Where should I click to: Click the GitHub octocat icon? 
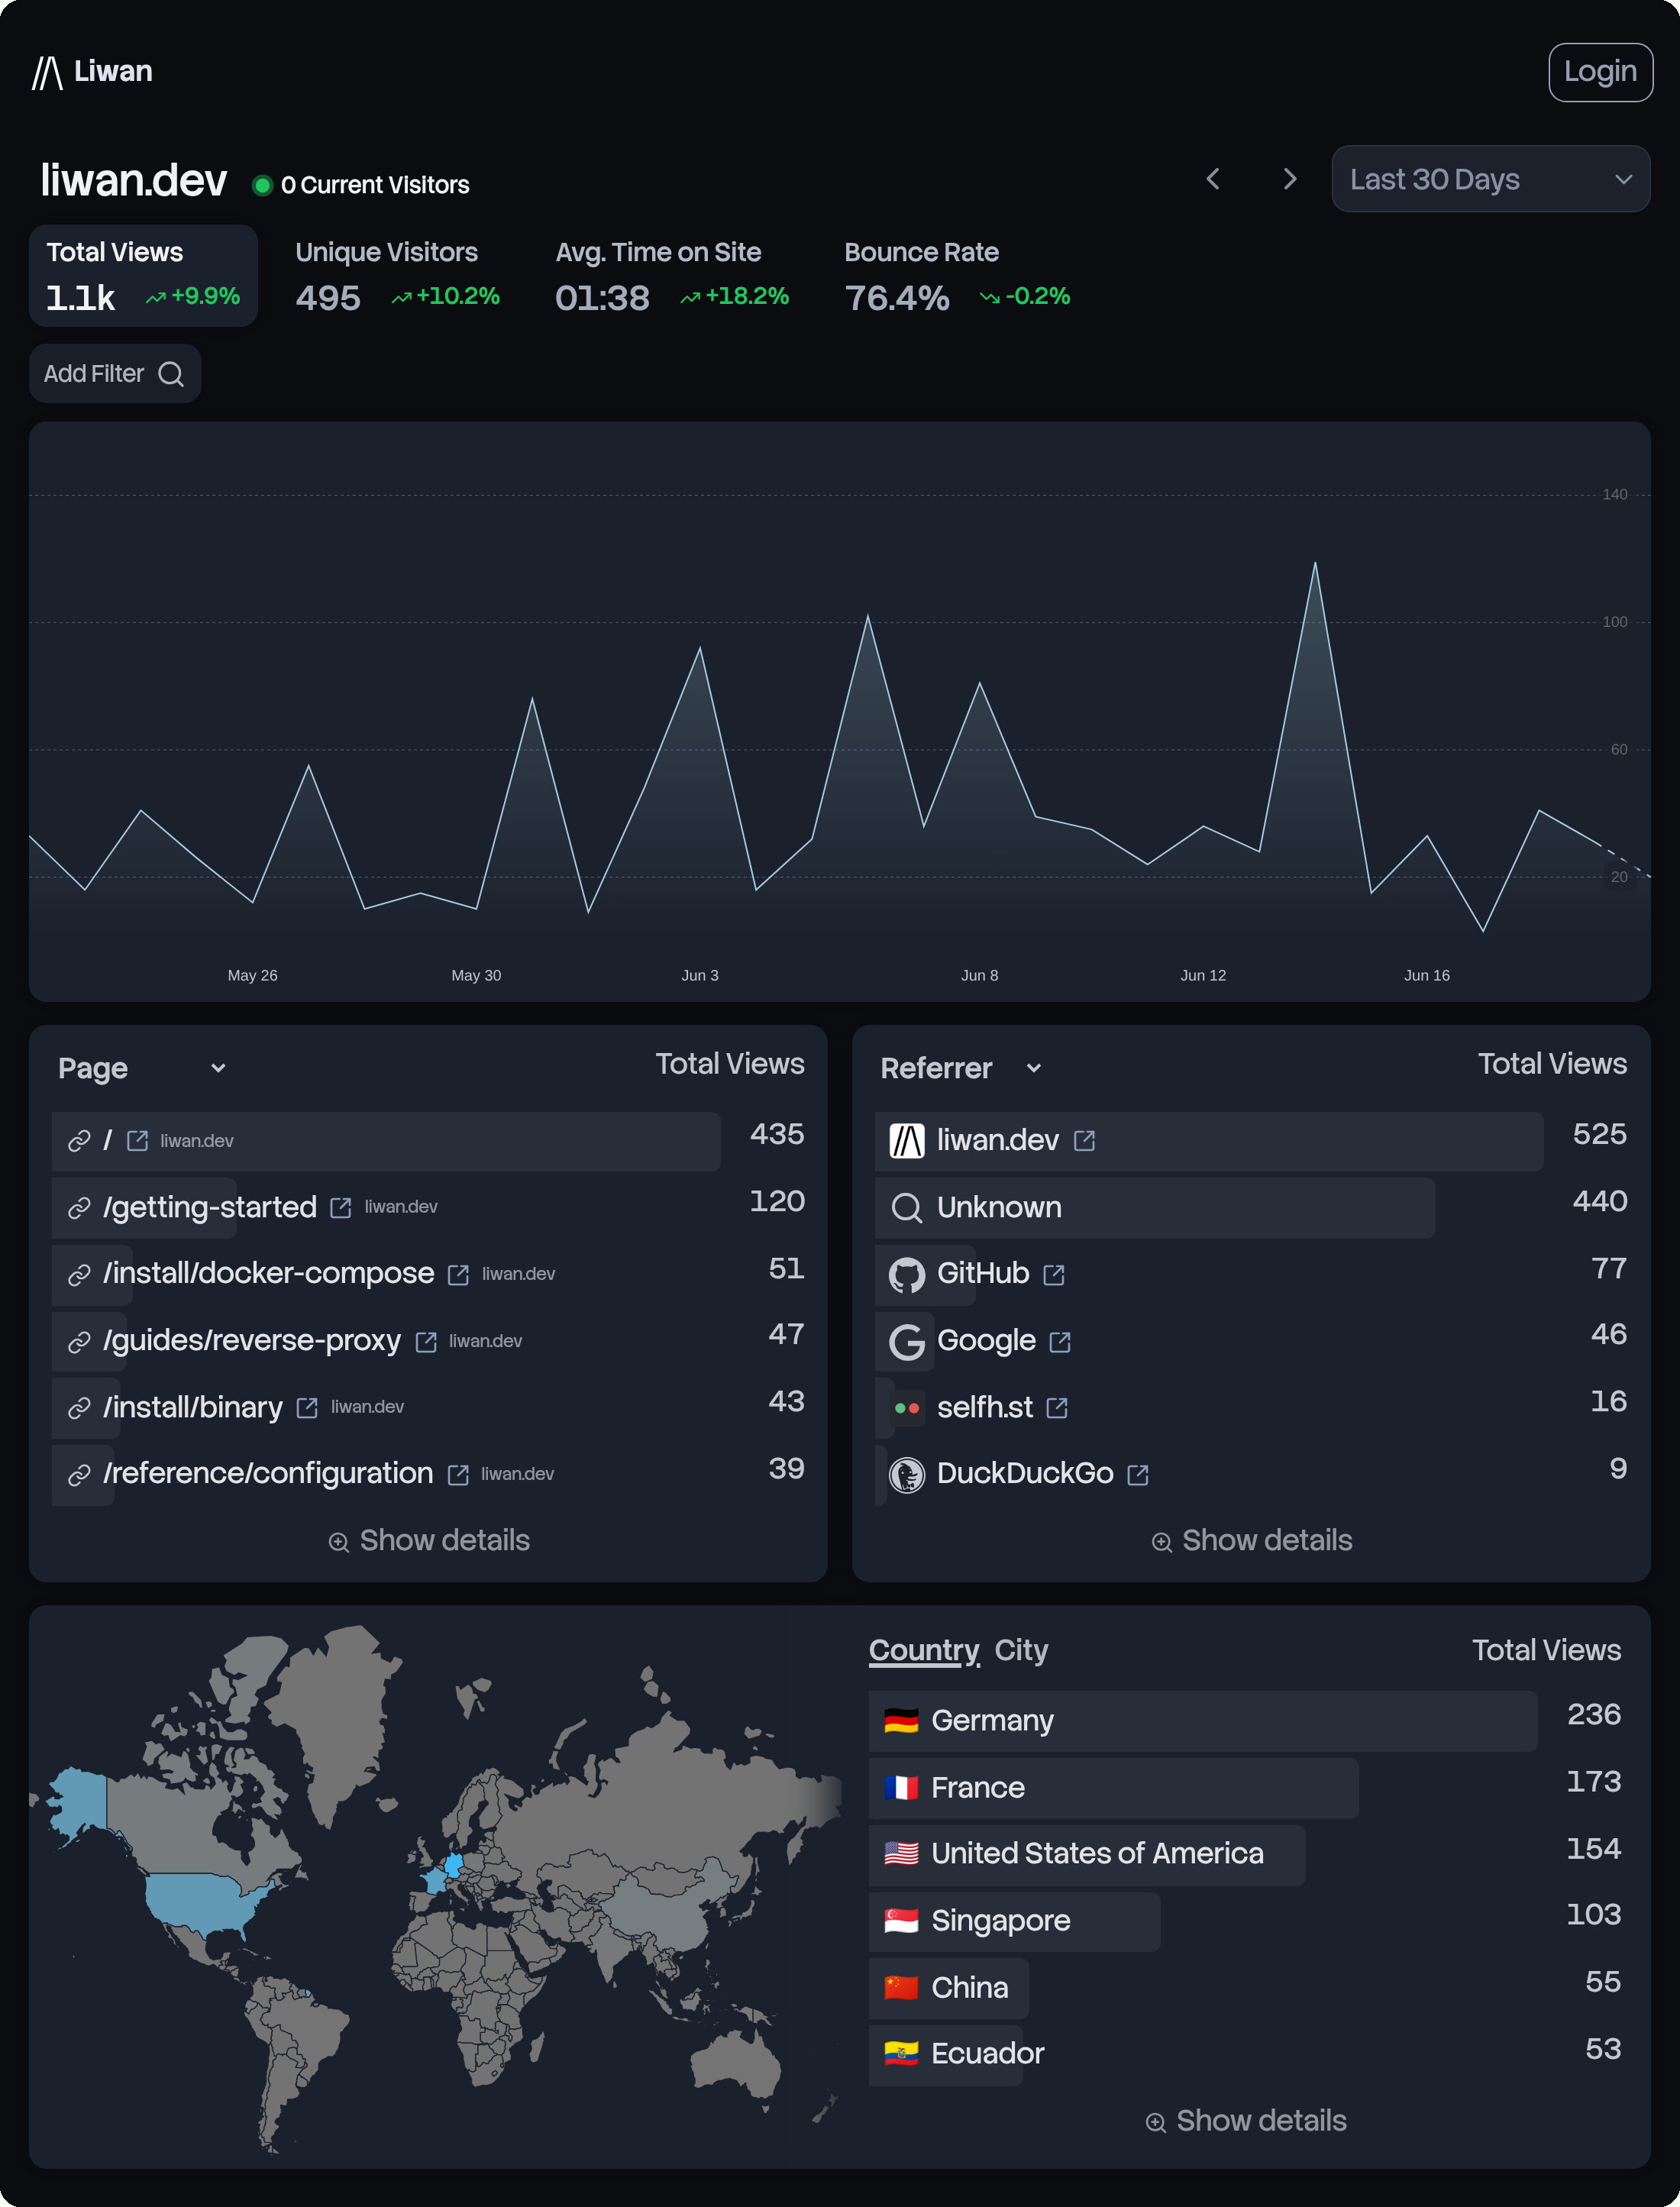(x=907, y=1275)
